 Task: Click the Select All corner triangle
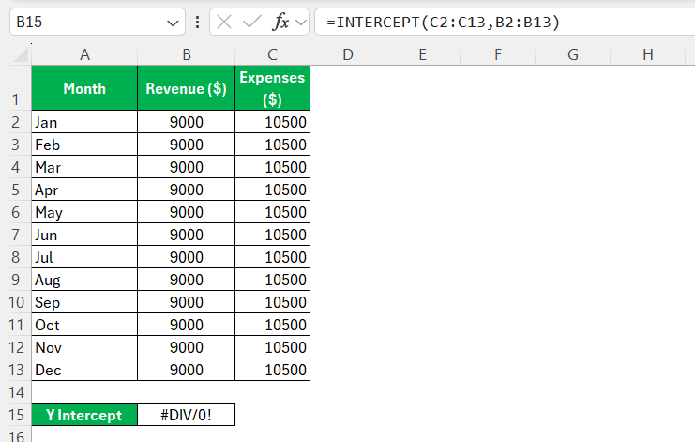click(x=21, y=55)
